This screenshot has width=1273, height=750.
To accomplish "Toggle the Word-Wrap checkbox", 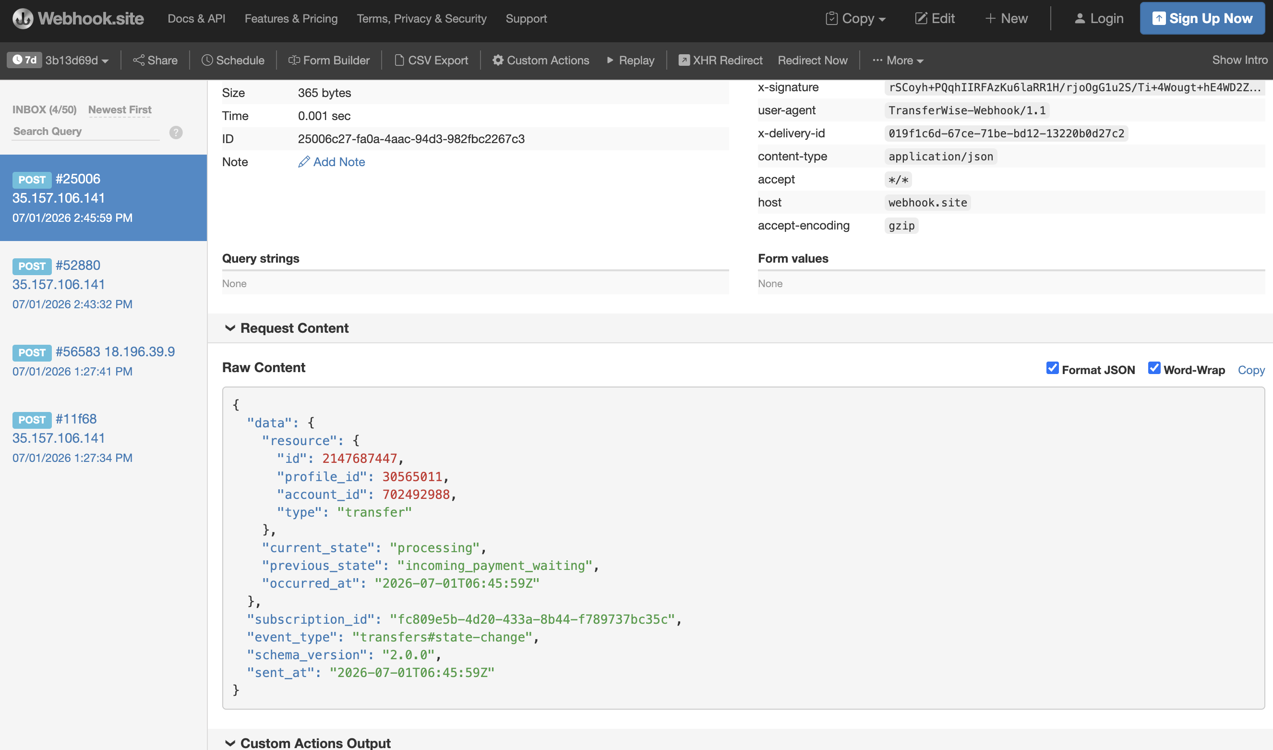I will pos(1154,368).
